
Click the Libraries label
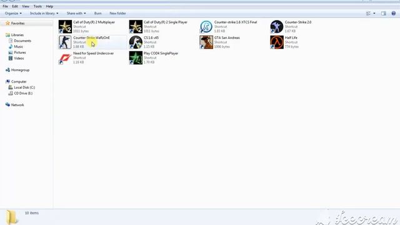17,35
